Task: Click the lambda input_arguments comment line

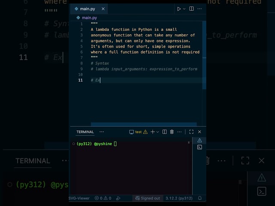Action: 144,69
